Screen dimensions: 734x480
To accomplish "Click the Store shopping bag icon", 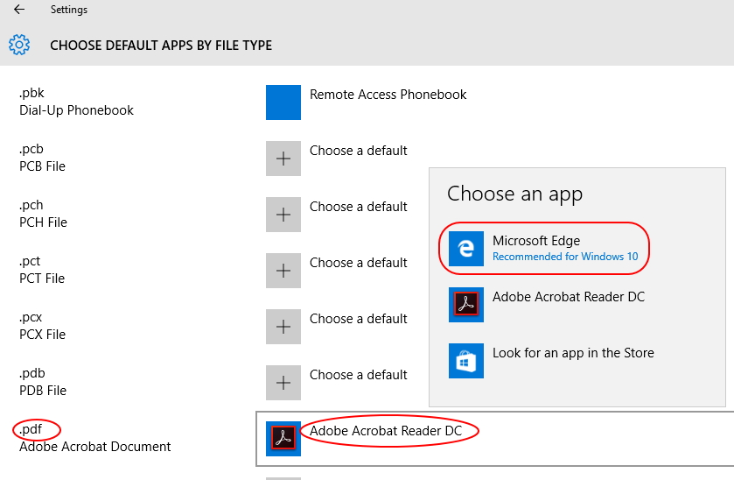I will 465,361.
